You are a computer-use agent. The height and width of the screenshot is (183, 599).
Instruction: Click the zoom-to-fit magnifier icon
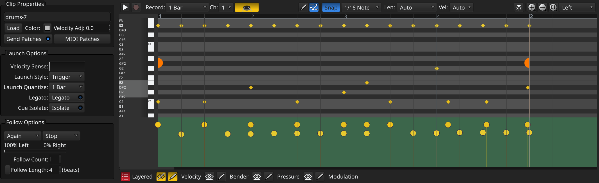pyautogui.click(x=553, y=7)
